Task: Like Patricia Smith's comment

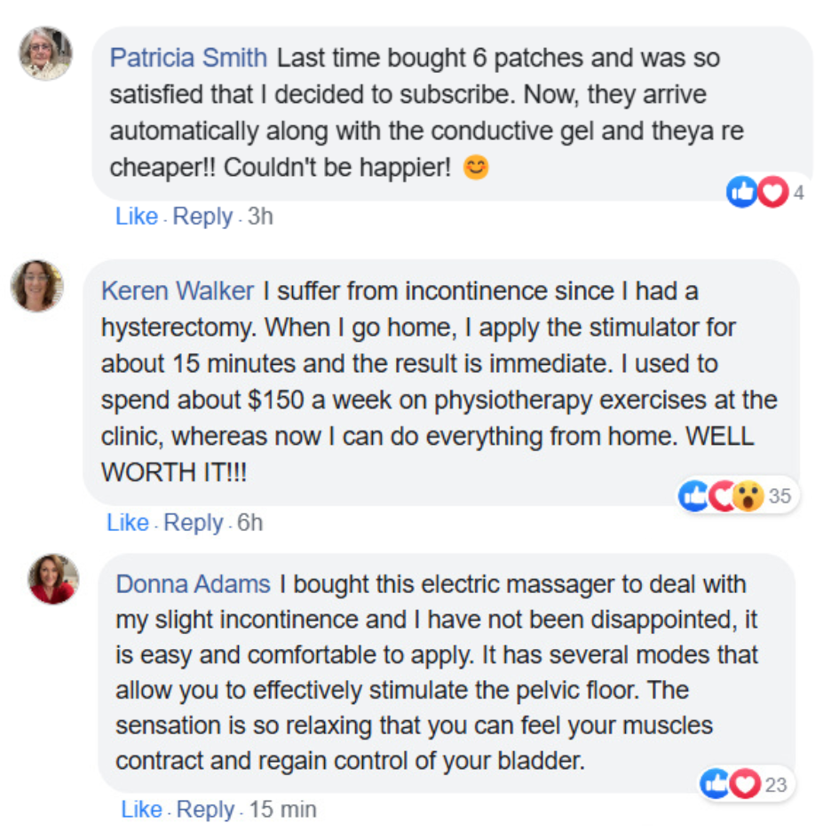Action: 136,217
